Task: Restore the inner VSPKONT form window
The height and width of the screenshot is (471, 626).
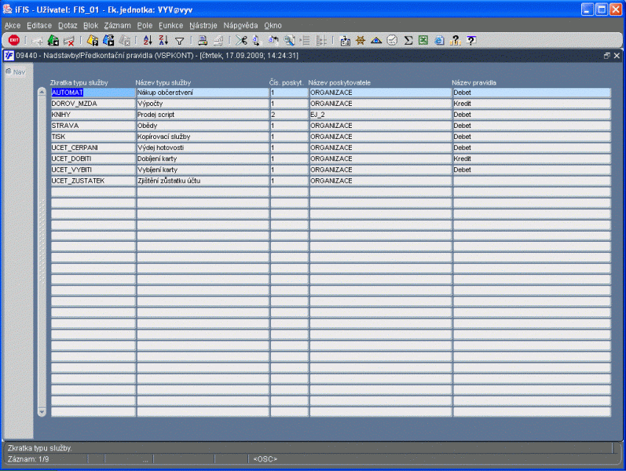Action: coord(607,56)
